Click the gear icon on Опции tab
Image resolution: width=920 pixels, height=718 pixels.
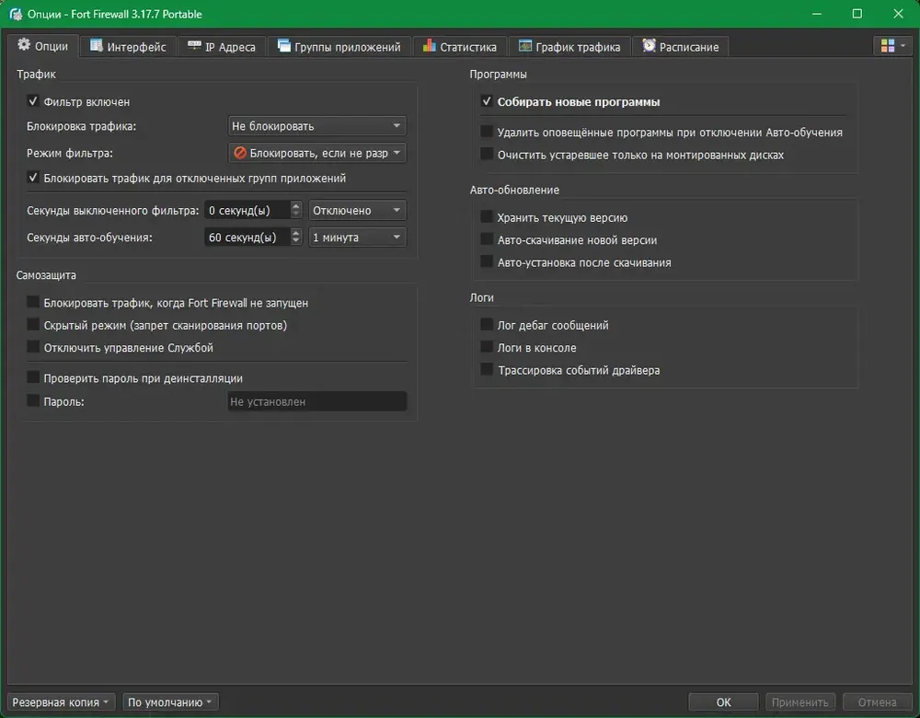[24, 44]
